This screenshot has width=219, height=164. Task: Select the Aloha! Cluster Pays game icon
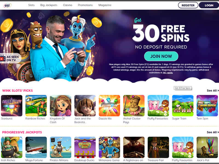tap(134, 106)
